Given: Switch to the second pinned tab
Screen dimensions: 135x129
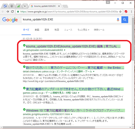Looking at the screenshot, I should tap(12, 6).
